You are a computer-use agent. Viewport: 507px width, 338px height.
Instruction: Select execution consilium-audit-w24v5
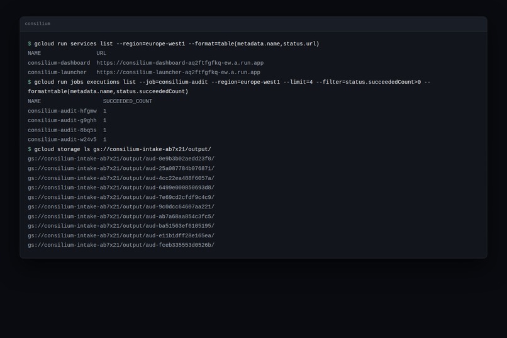[x=62, y=139]
